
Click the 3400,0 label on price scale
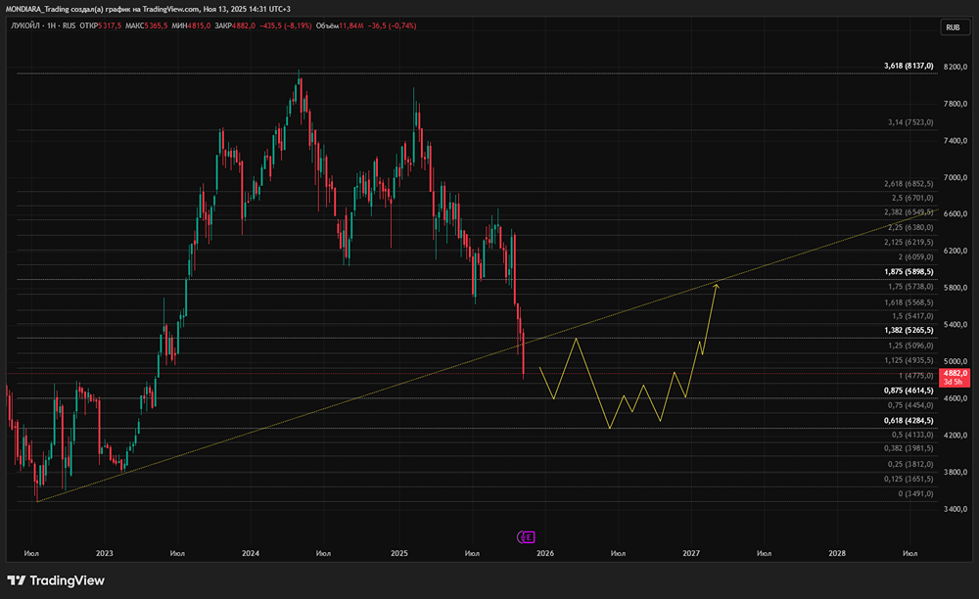pos(956,509)
